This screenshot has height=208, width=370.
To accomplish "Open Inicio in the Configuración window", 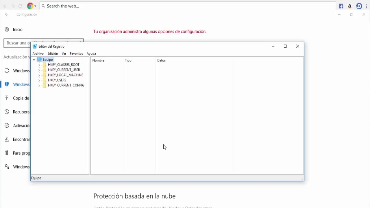I will click(18, 29).
